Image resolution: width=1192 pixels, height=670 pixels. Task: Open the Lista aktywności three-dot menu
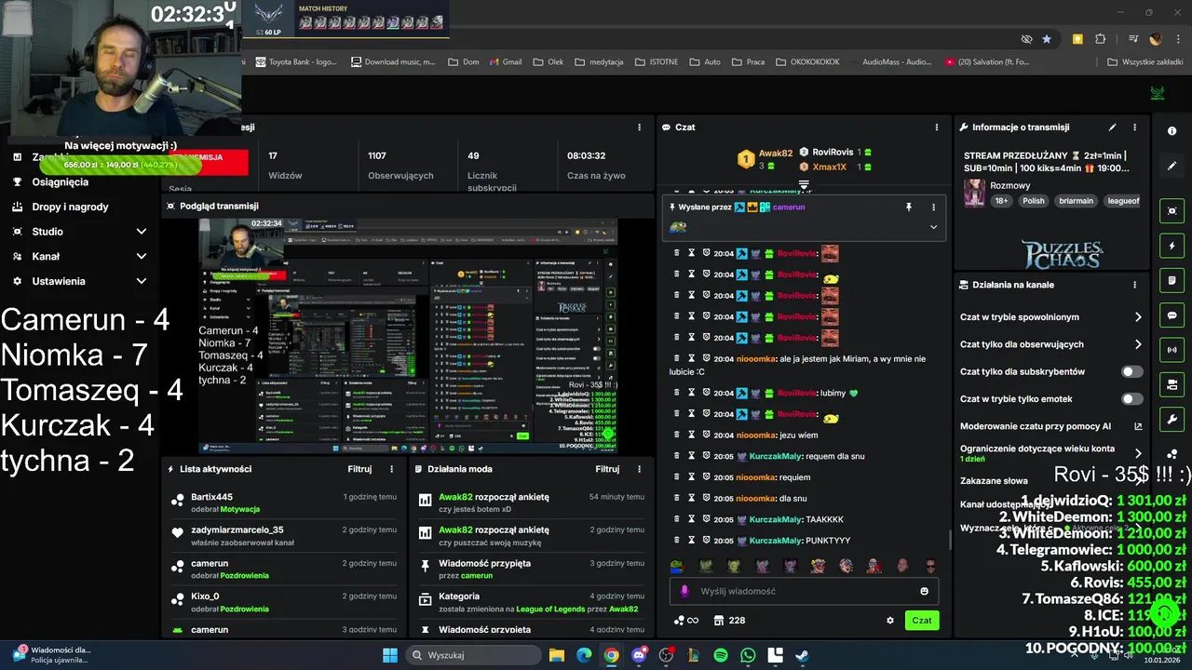point(391,469)
